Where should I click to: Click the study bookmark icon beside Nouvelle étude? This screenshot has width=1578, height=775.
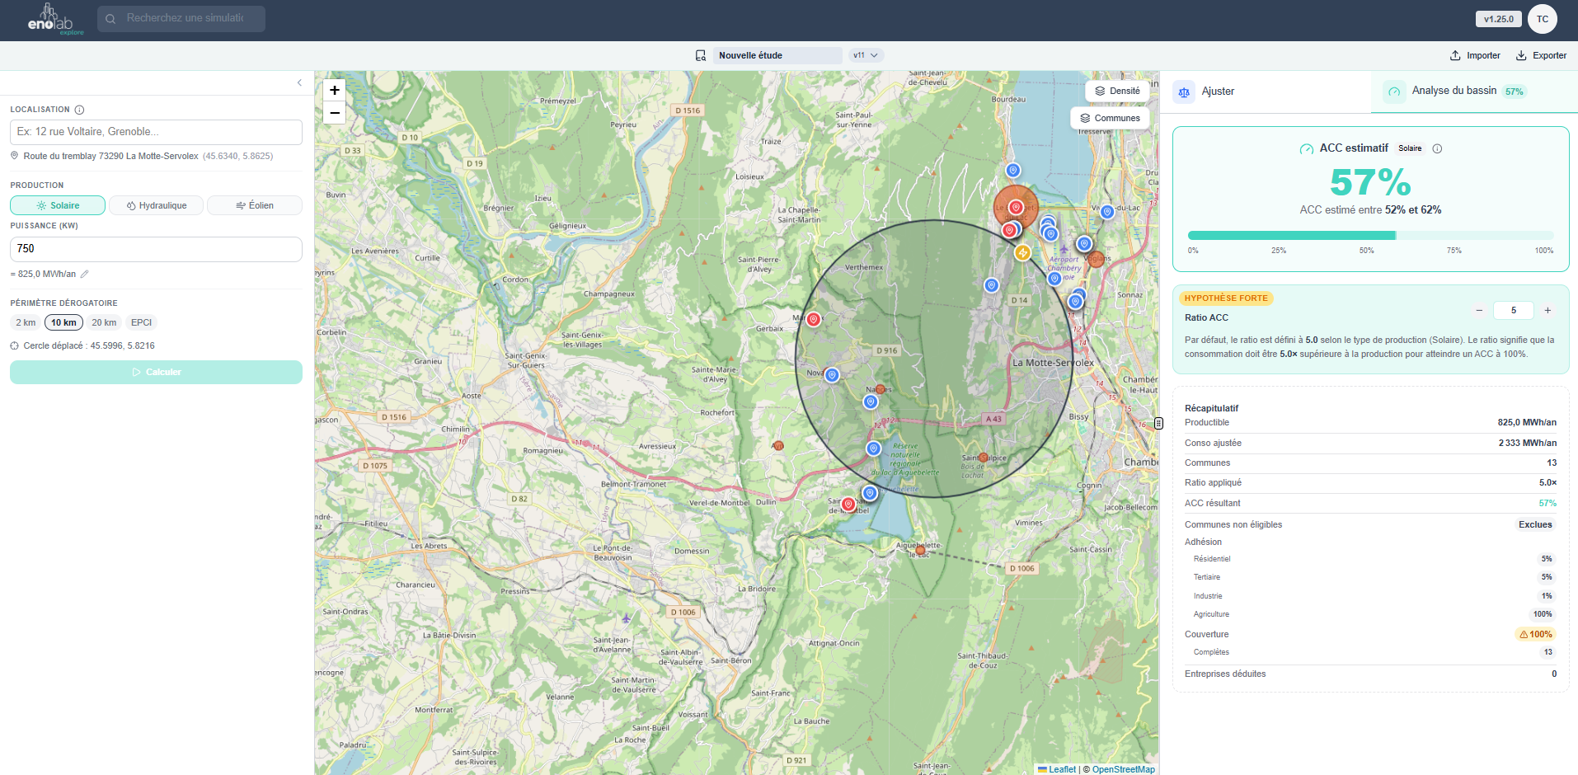700,55
